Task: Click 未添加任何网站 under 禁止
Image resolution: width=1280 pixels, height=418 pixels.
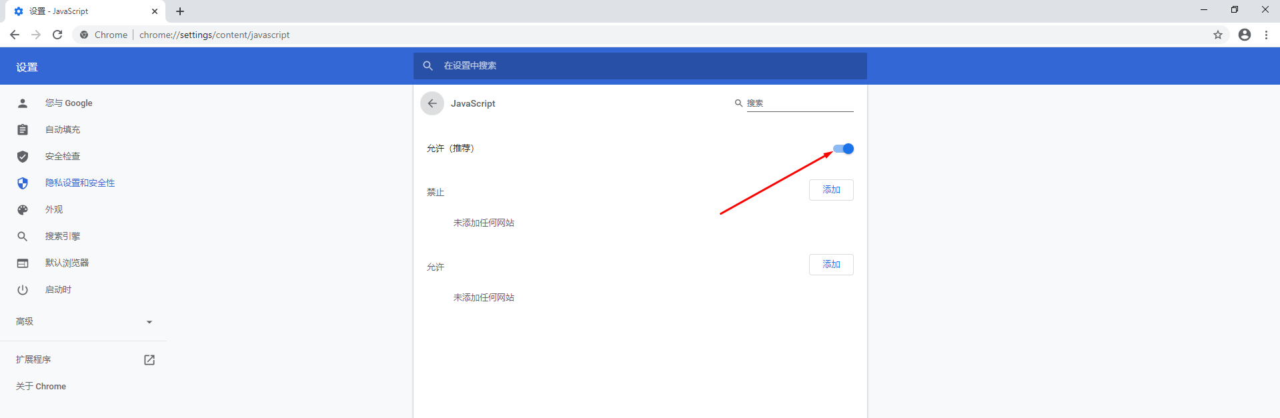Action: tap(484, 223)
